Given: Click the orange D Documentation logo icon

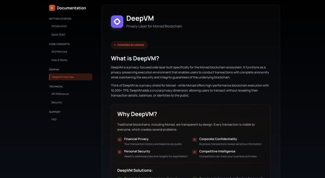Looking at the screenshot, I should click(x=52, y=8).
